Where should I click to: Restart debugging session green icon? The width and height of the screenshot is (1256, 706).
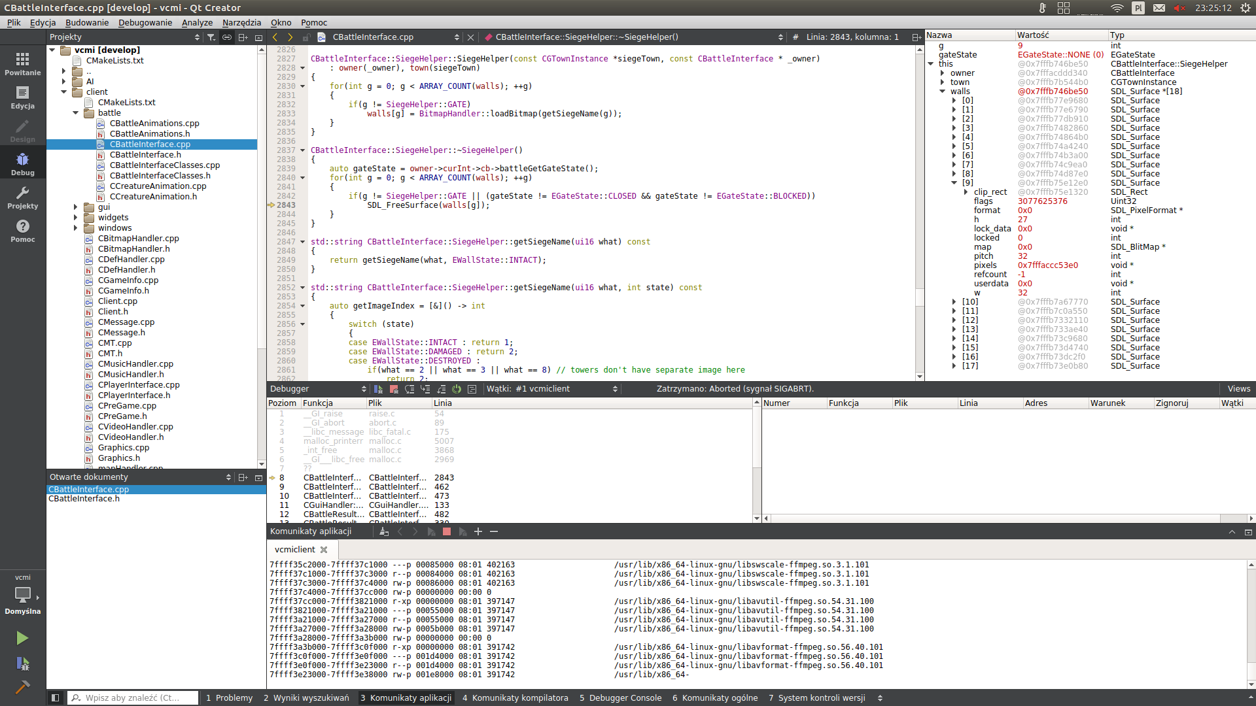pos(457,389)
